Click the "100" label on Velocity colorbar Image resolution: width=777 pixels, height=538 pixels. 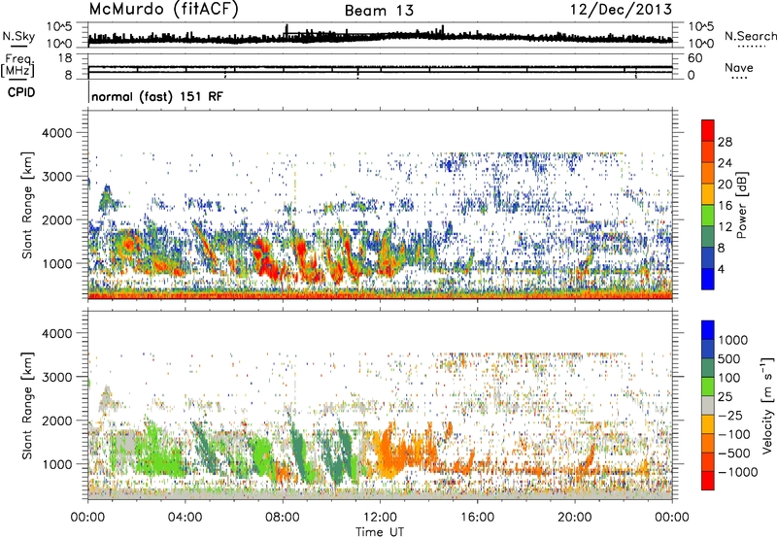point(729,378)
